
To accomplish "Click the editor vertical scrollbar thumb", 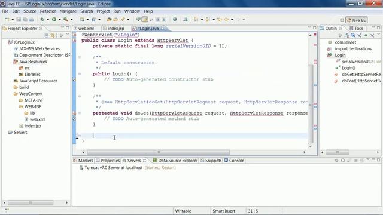I will click(x=311, y=104).
